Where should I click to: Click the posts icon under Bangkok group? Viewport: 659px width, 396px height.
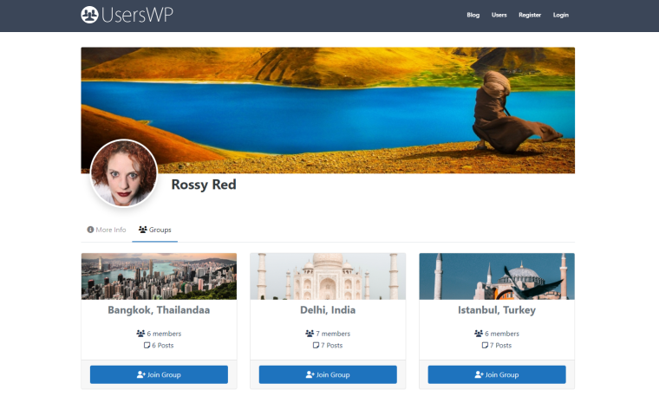coord(147,345)
